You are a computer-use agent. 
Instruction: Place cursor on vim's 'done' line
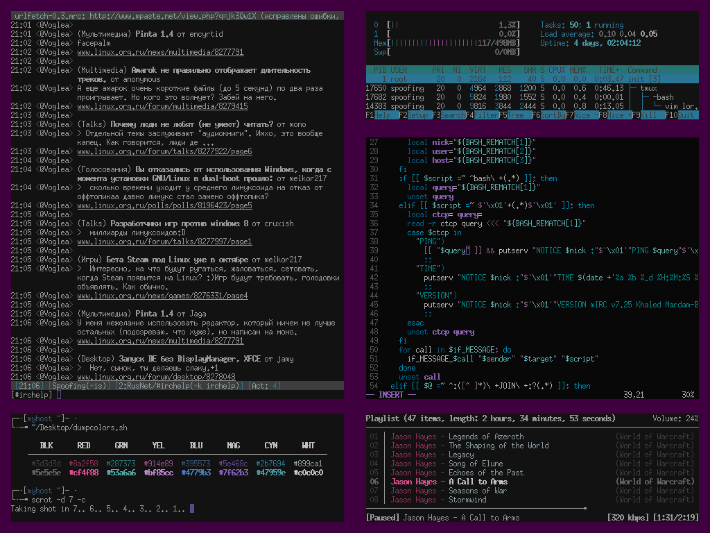click(407, 368)
